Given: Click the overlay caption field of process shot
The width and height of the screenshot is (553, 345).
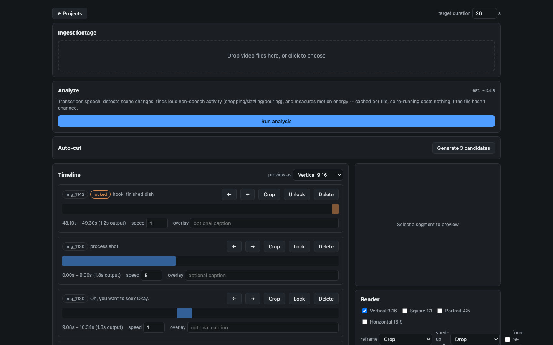Looking at the screenshot, I should pyautogui.click(x=262, y=275).
